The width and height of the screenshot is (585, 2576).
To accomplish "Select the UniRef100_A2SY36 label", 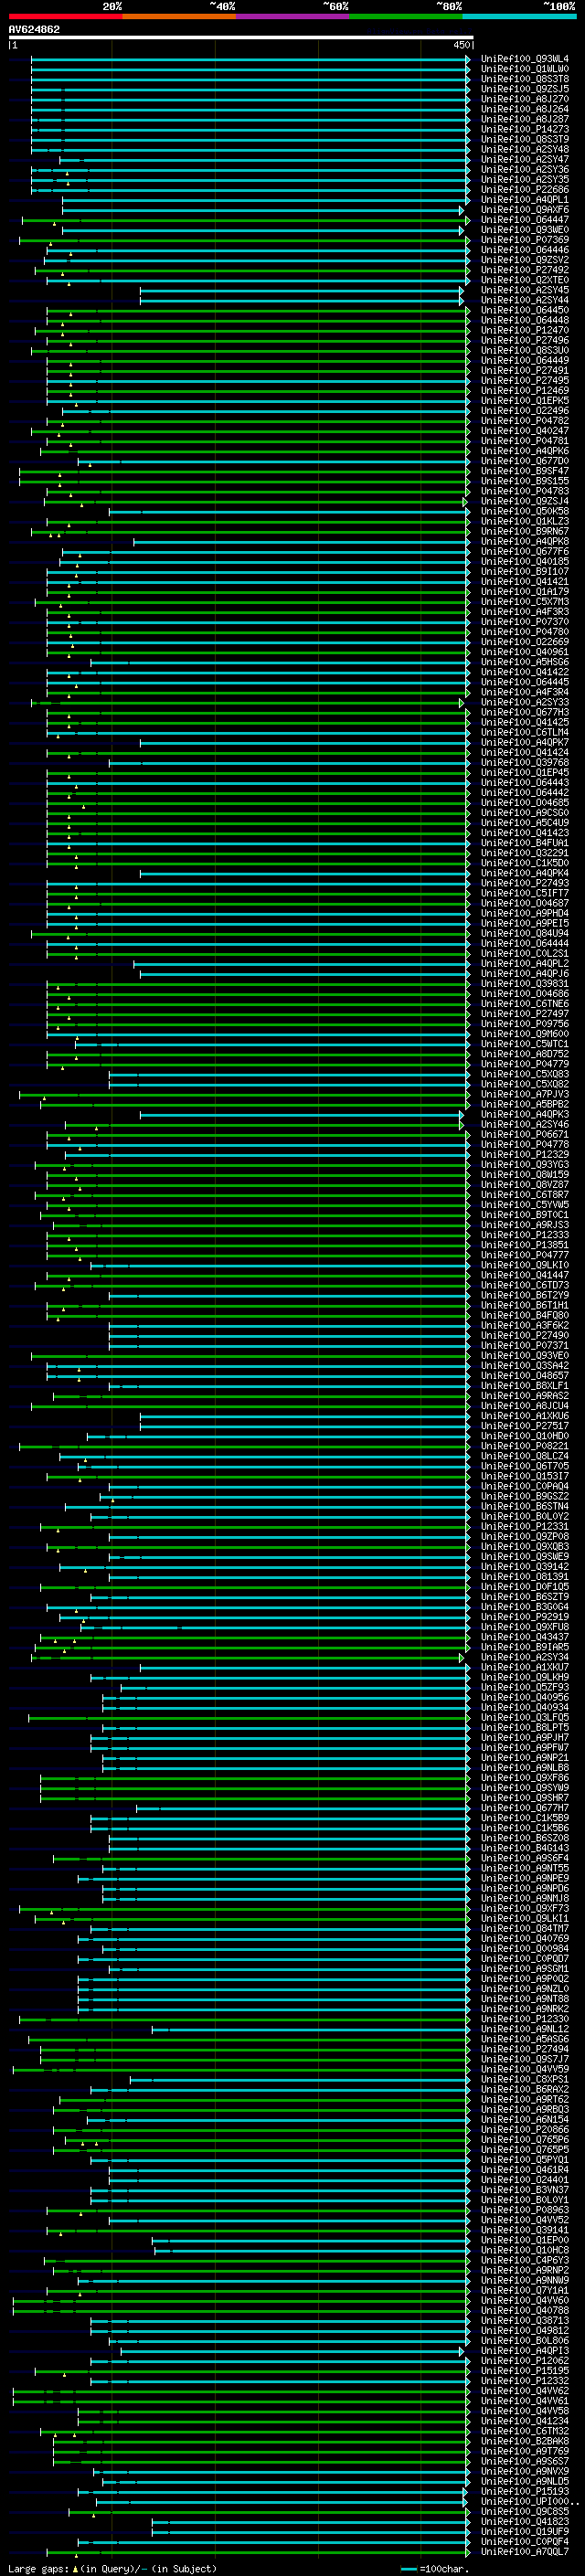I will pyautogui.click(x=524, y=170).
